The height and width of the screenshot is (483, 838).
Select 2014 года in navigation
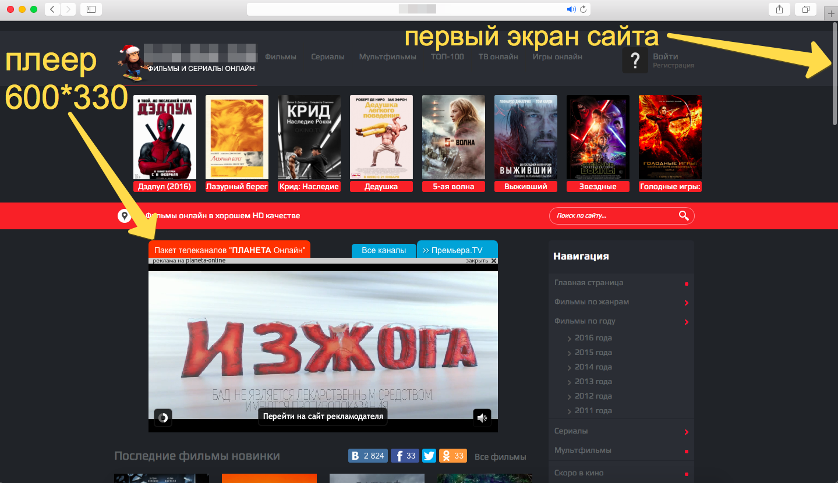pyautogui.click(x=593, y=367)
